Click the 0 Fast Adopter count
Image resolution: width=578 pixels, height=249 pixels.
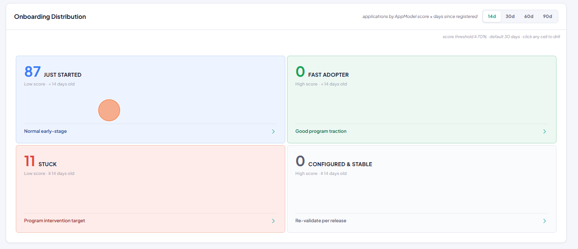pyautogui.click(x=300, y=71)
